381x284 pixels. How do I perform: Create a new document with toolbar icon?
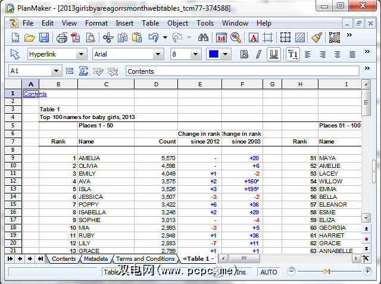pyautogui.click(x=15, y=38)
